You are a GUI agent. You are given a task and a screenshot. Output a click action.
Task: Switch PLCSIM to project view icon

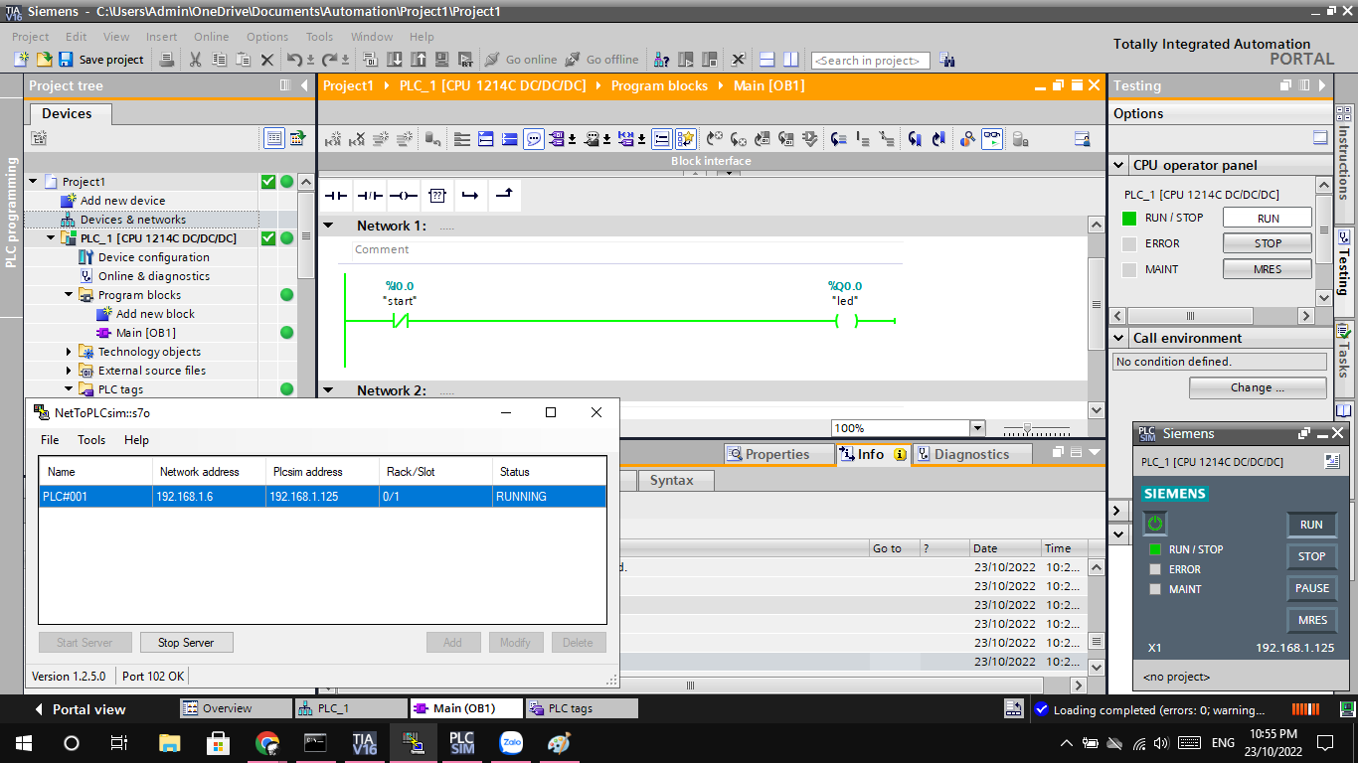pos(1331,462)
